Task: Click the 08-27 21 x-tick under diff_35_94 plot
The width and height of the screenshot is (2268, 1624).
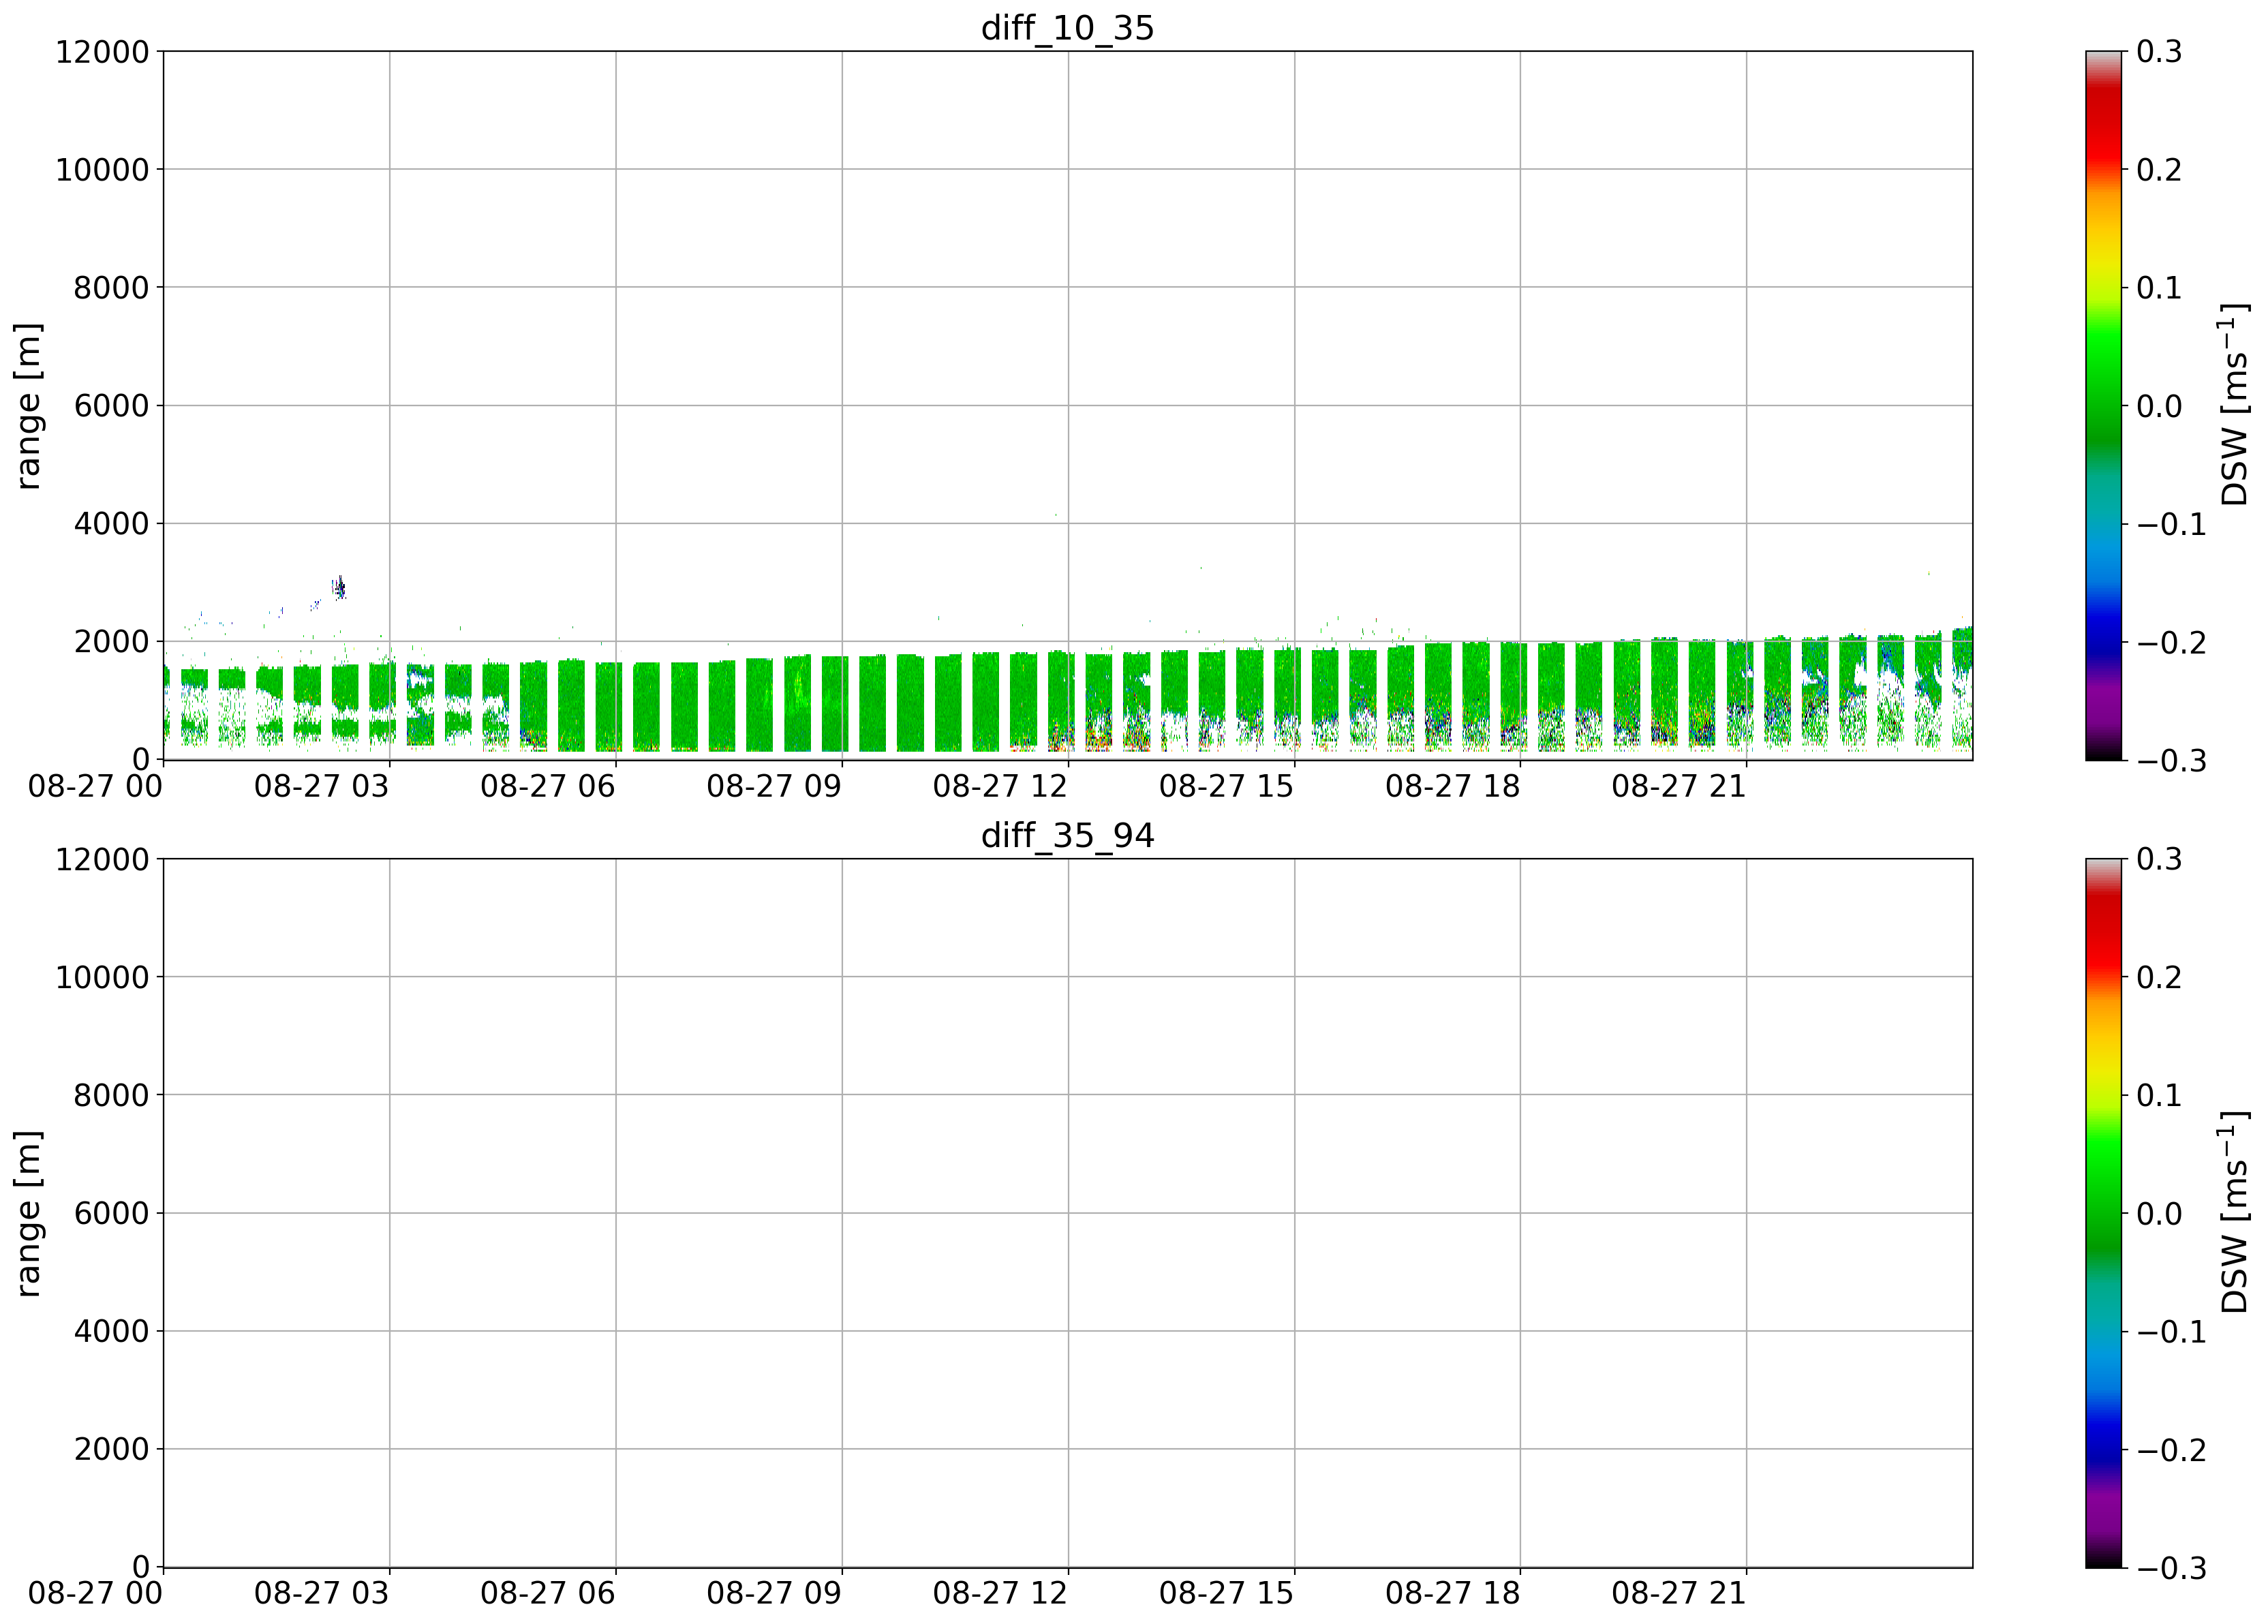Action: [1679, 1595]
